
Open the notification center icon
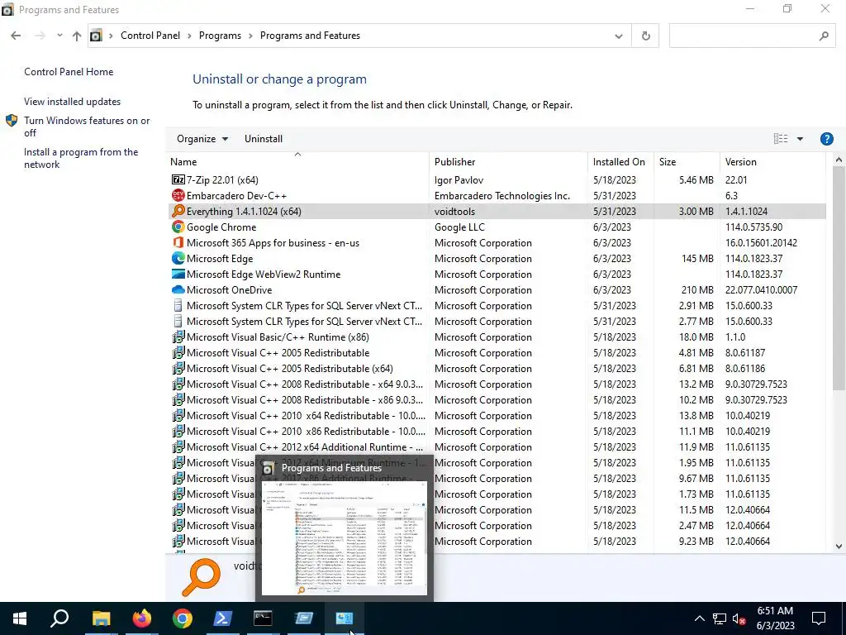click(819, 618)
